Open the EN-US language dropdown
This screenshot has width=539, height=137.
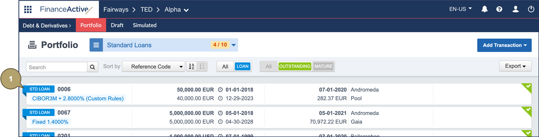coord(460,9)
